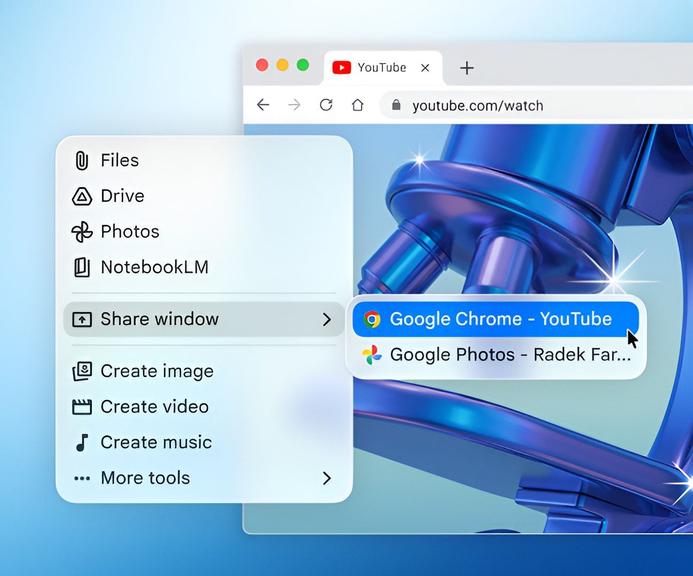
Task: Click the green maximize window button
Action: (303, 65)
